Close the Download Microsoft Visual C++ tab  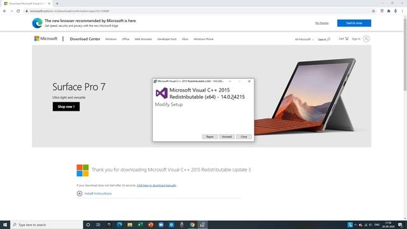point(49,4)
